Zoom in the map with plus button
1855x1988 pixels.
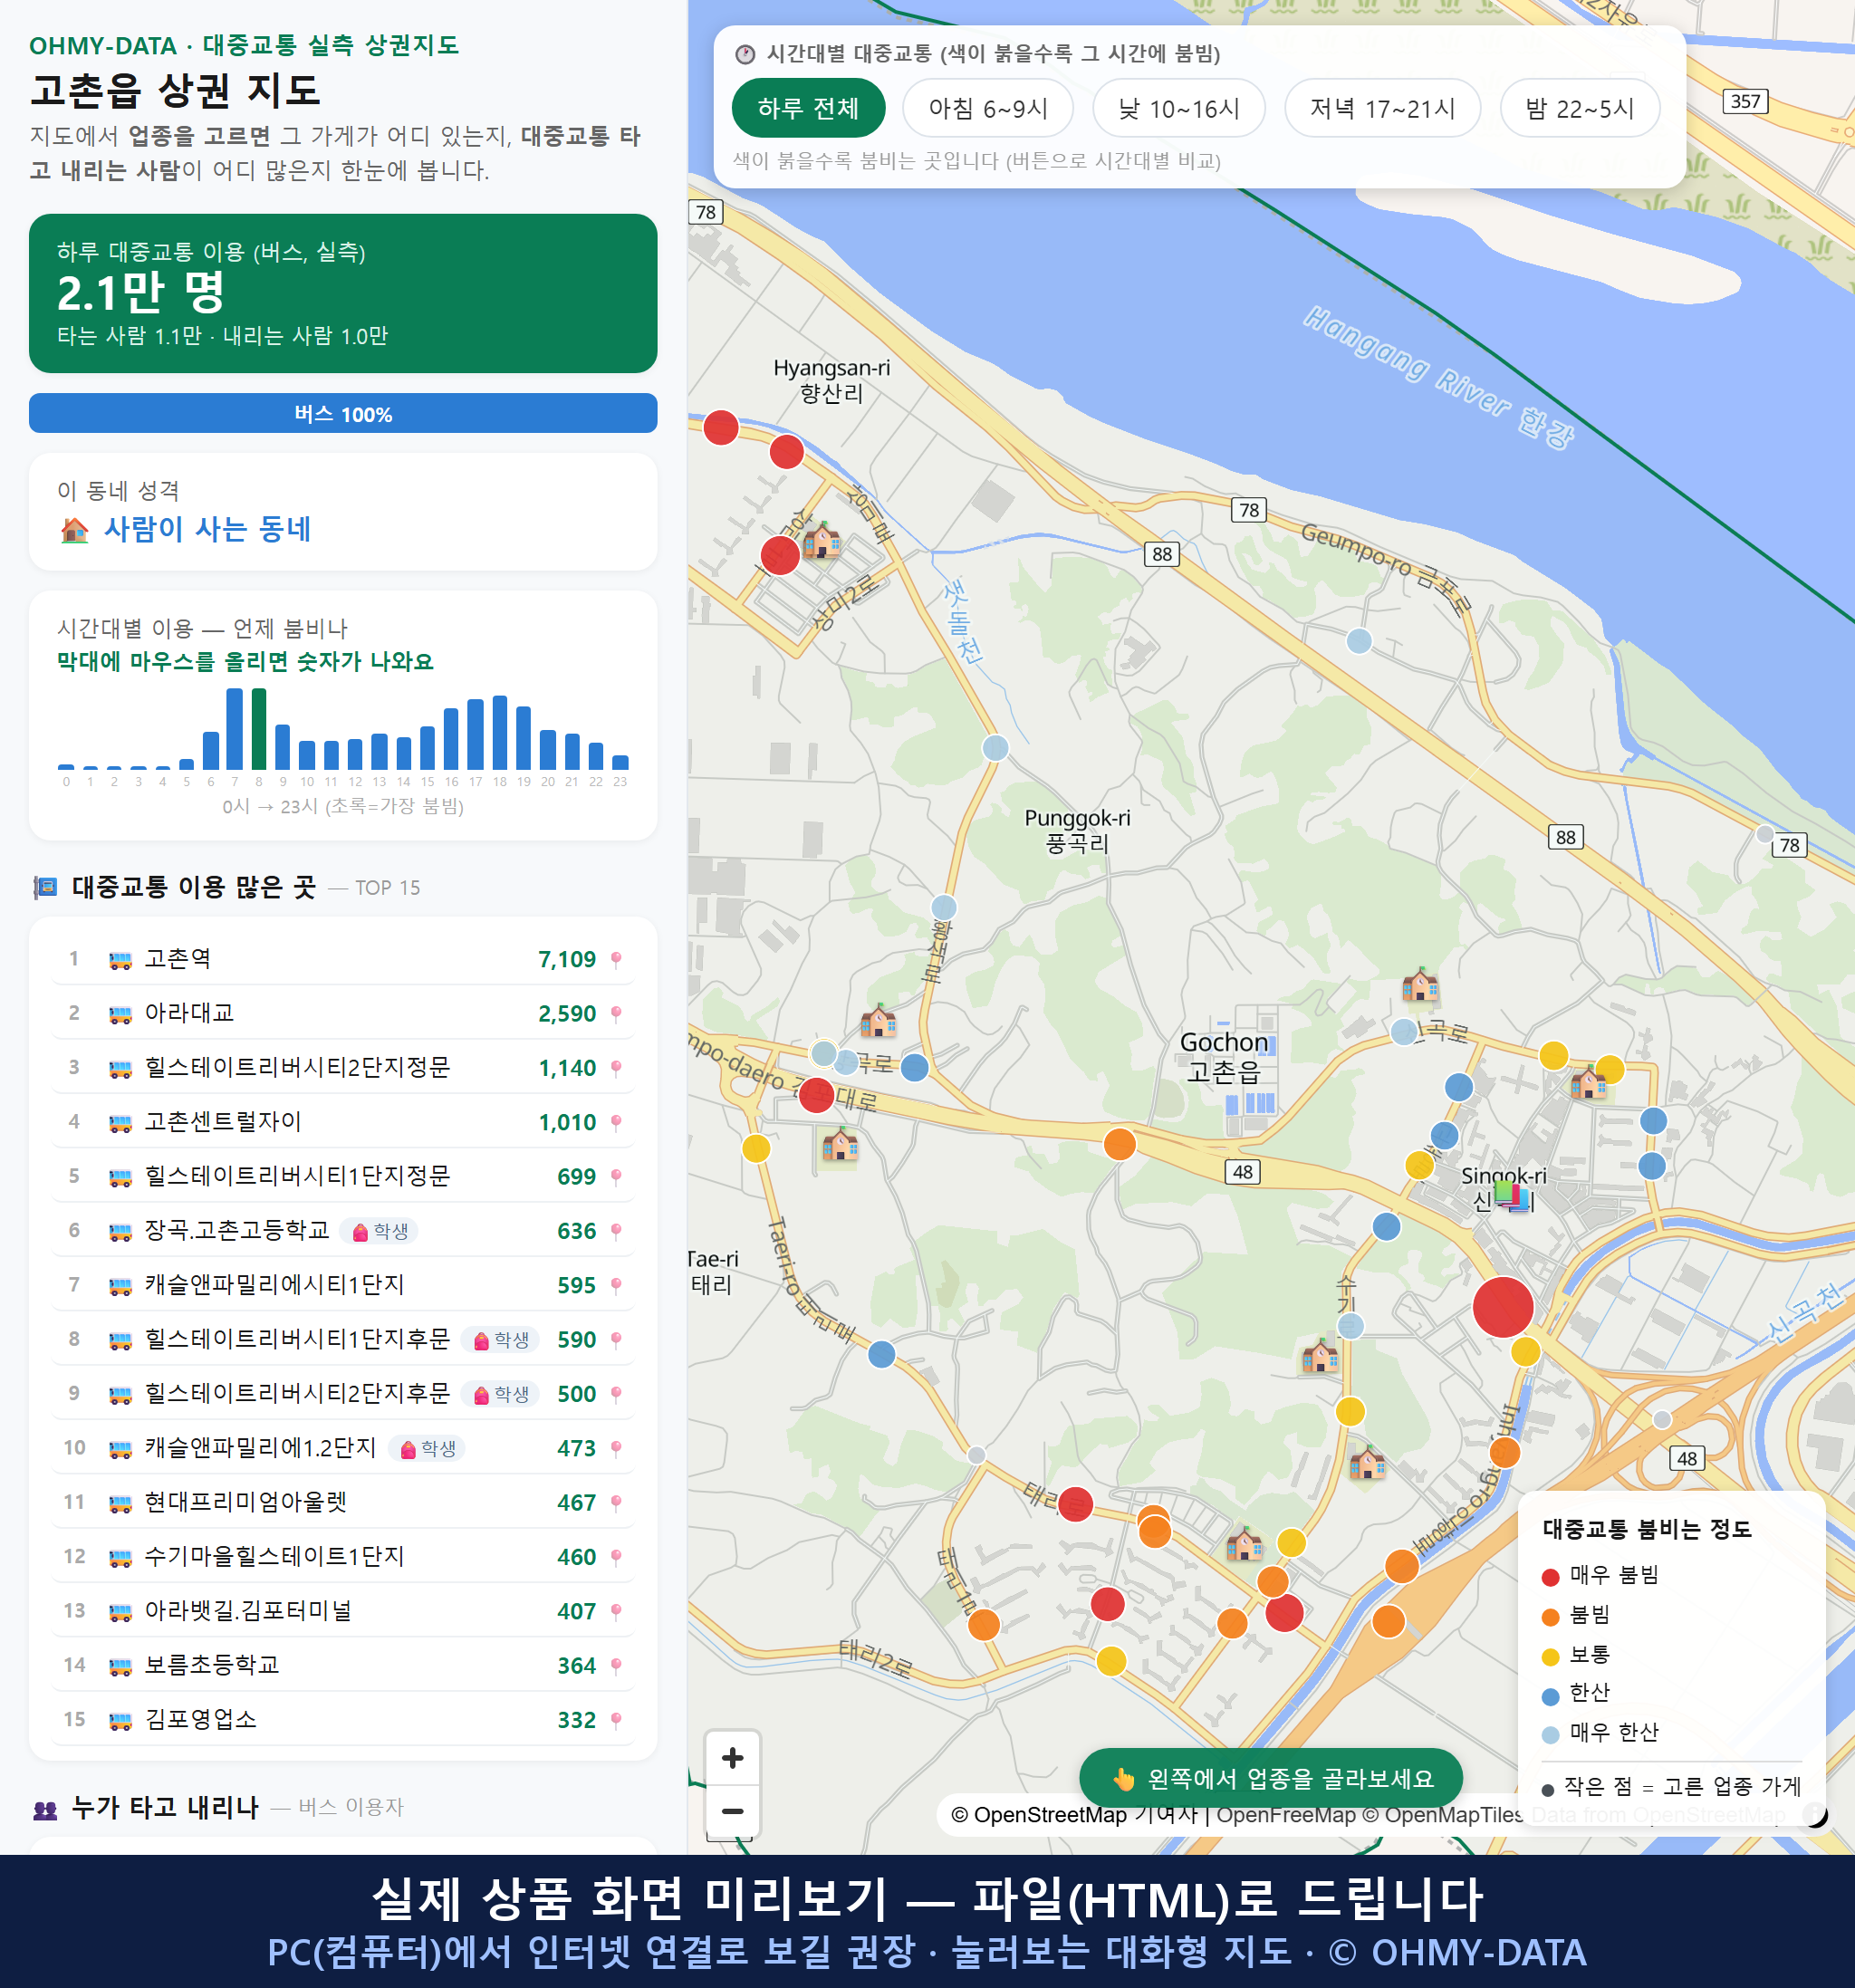732,1758
